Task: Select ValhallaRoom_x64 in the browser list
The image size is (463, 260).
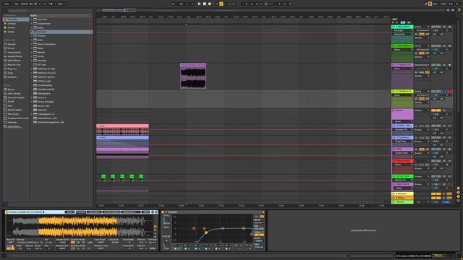Action: (61, 118)
